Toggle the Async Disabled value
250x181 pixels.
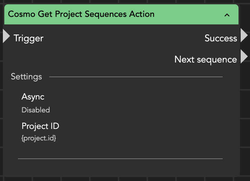tap(36, 110)
